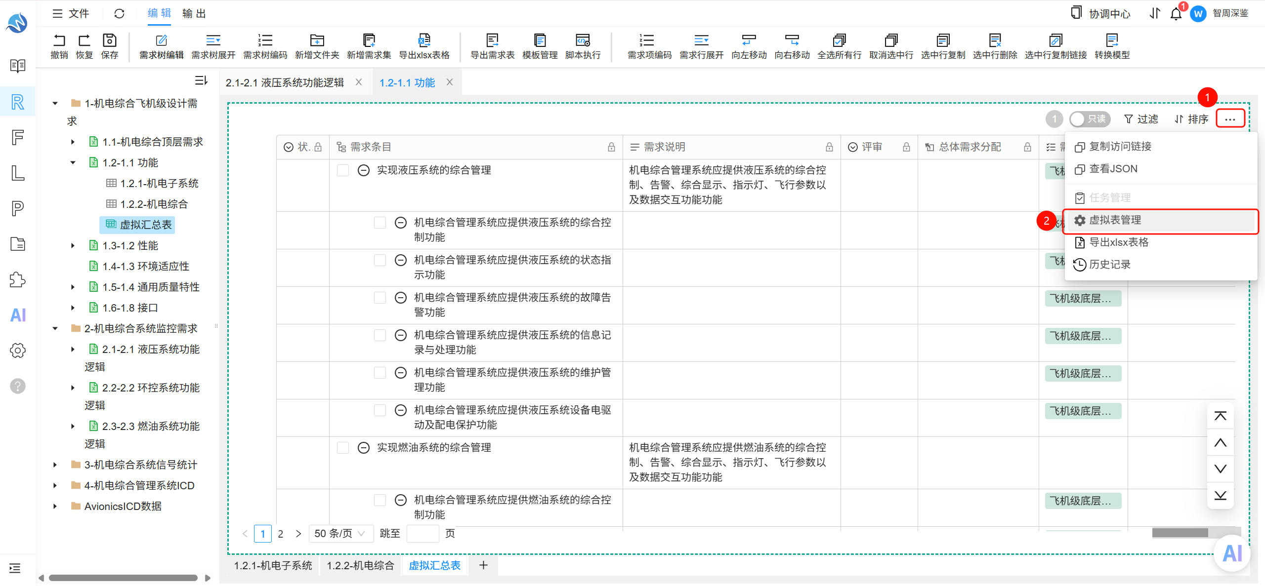Run 脚本执行 tool
The image size is (1265, 586).
coord(583,46)
